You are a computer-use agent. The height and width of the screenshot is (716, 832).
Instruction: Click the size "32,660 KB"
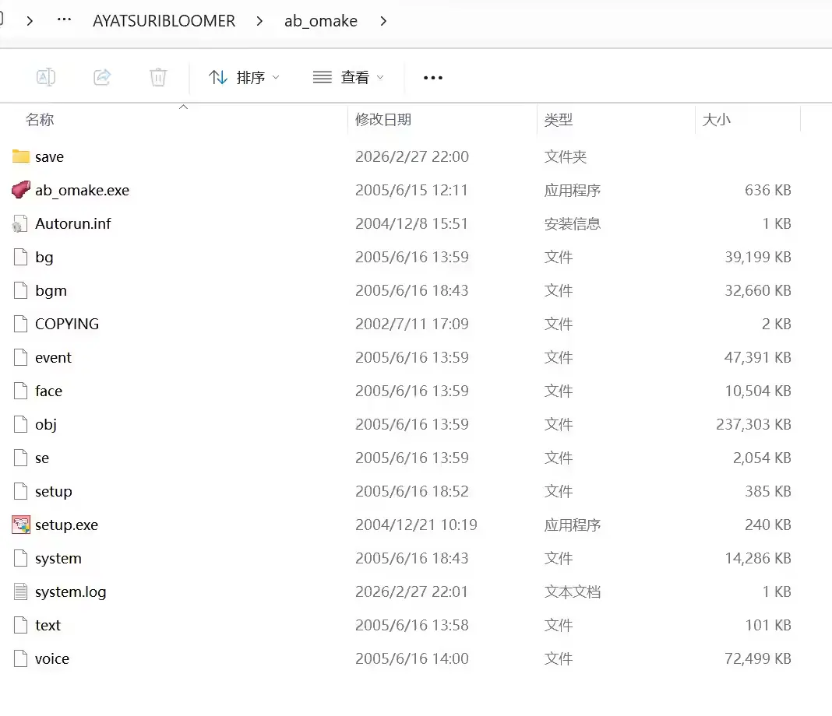758,290
